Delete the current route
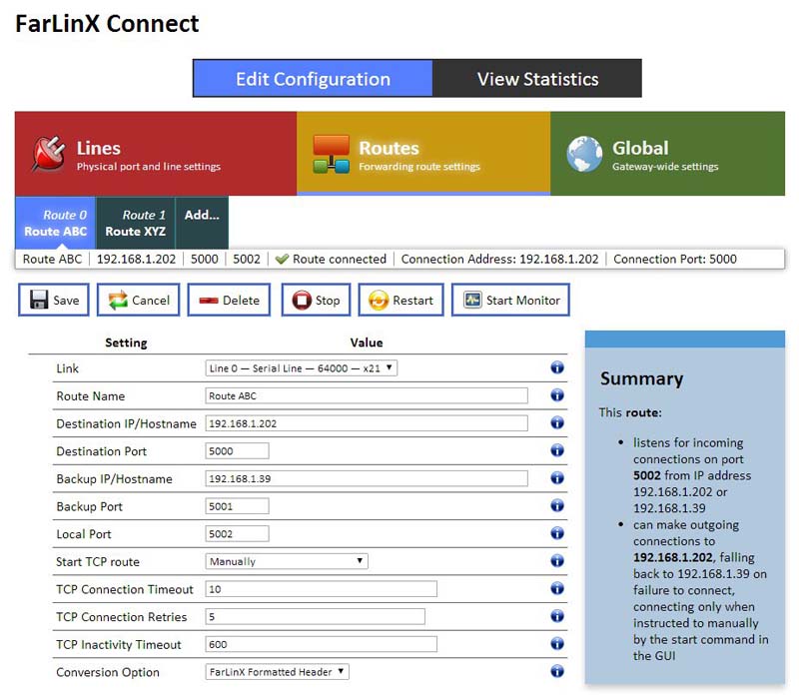This screenshot has width=799, height=698. pos(229,300)
